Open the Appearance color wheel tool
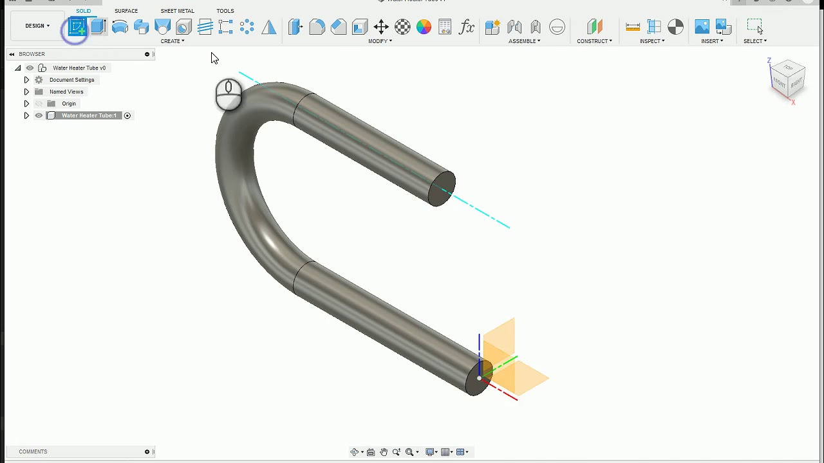The height and width of the screenshot is (463, 824). click(424, 27)
